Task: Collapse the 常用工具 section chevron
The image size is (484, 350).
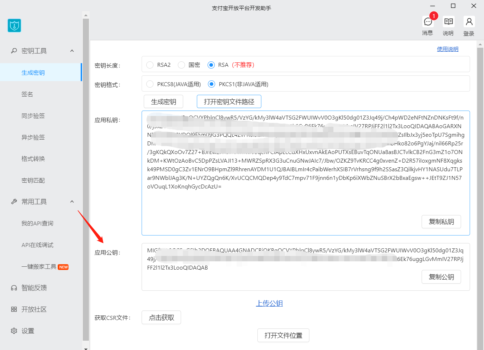Action: (72, 201)
